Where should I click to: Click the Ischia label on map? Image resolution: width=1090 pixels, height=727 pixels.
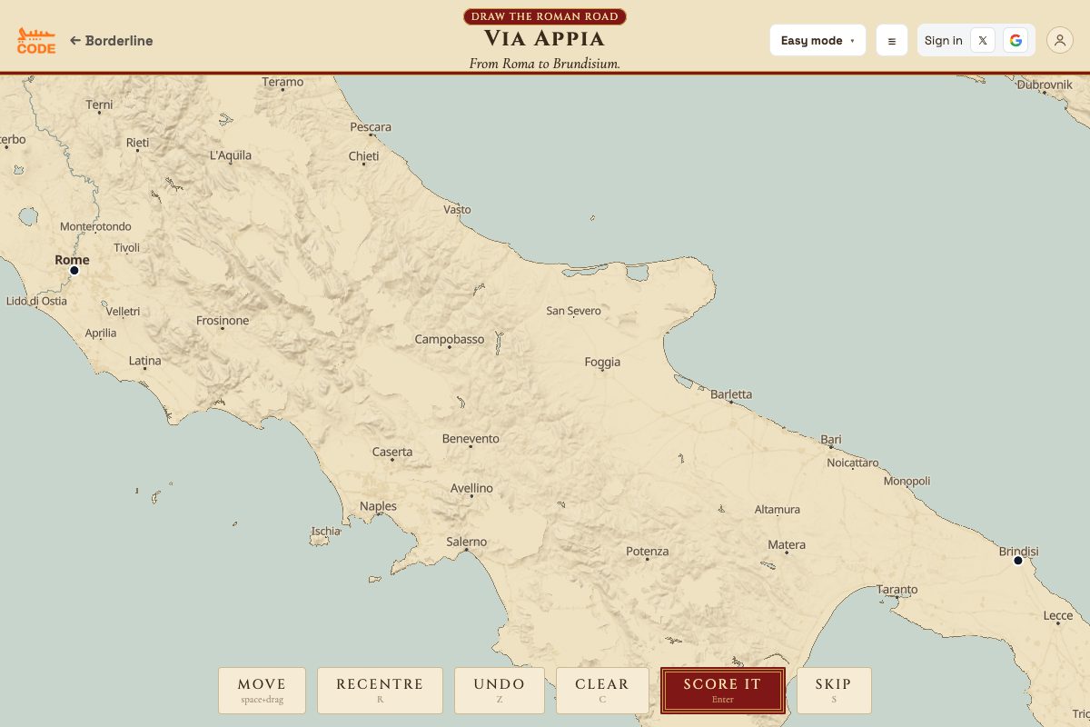pos(326,532)
